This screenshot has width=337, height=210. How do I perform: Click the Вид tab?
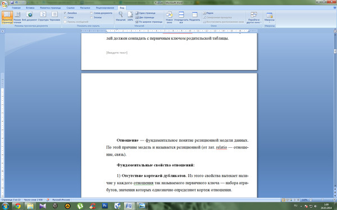click(x=122, y=8)
